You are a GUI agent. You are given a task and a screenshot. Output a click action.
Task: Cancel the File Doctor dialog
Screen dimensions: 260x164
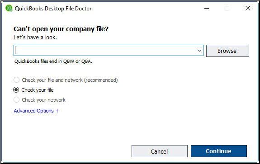coord(159,151)
